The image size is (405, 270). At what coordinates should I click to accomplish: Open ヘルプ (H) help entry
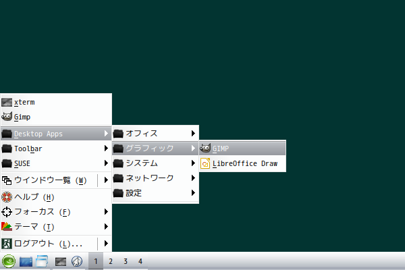coord(56,197)
